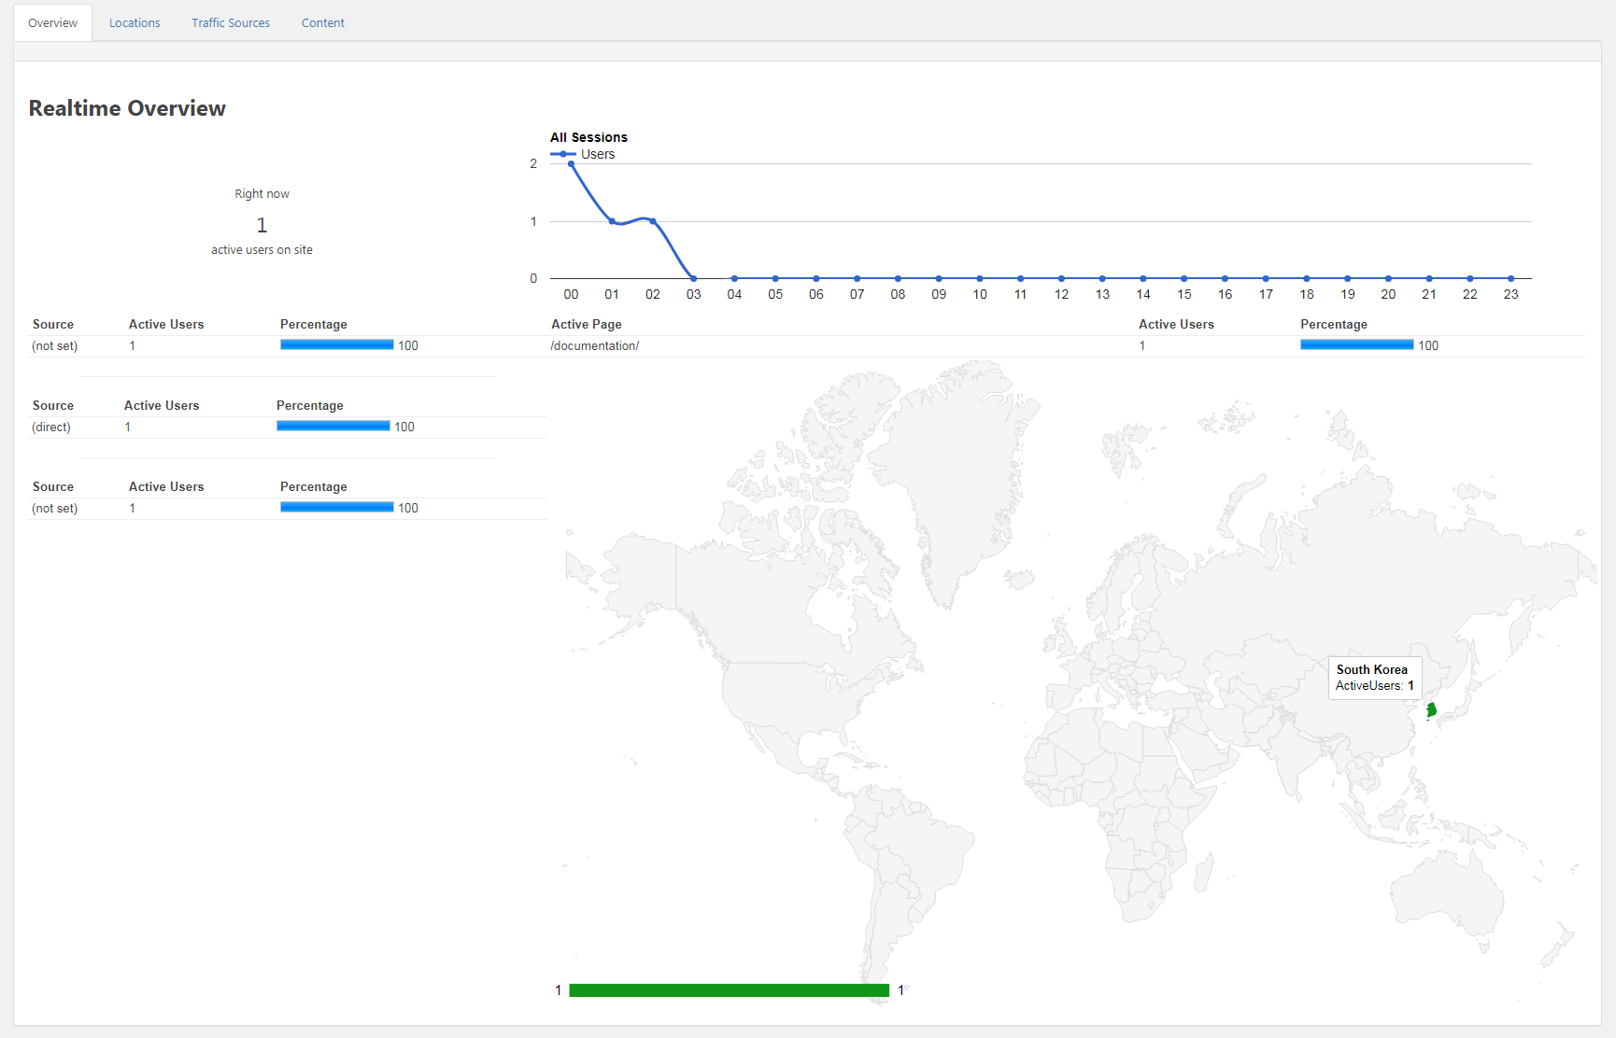The image size is (1616, 1038).
Task: Switch to the Traffic Sources tab
Action: click(231, 23)
